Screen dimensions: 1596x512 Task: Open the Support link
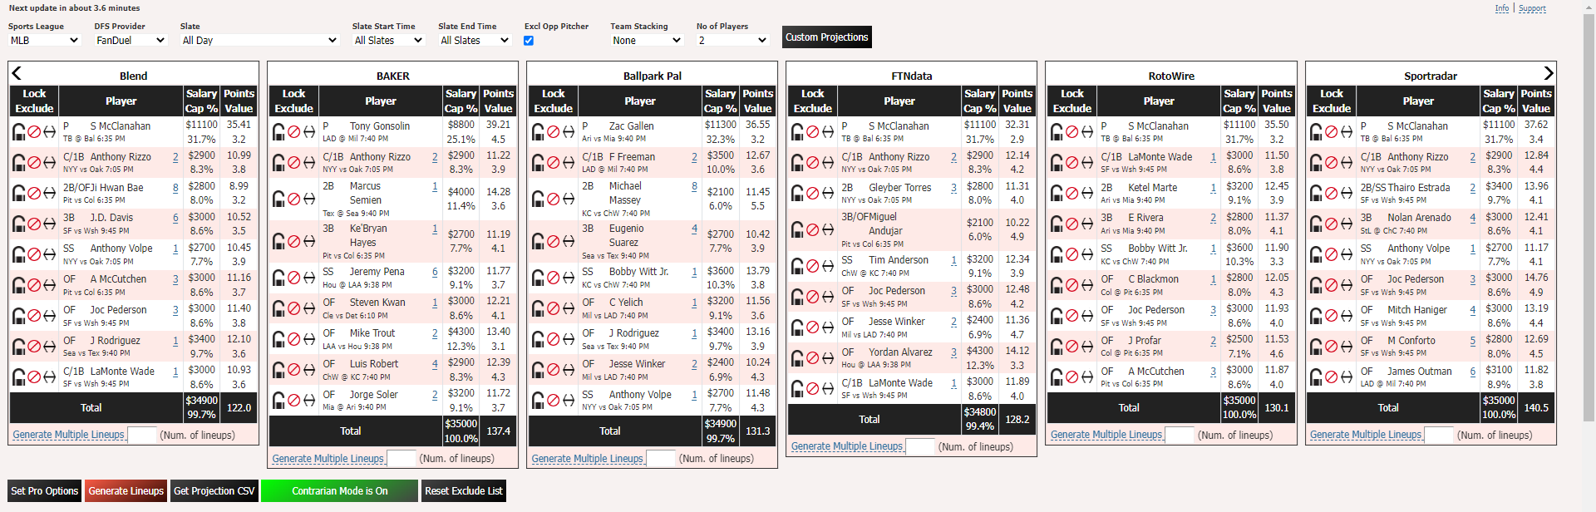pos(1532,8)
